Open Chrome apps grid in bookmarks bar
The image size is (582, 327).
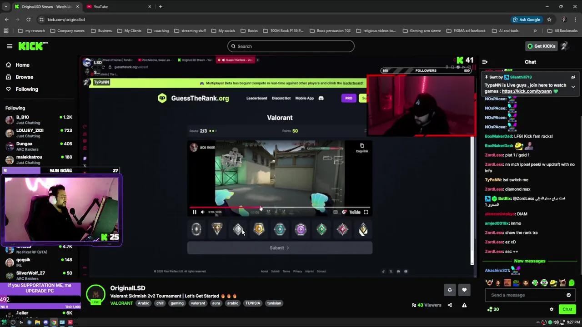(x=6, y=31)
